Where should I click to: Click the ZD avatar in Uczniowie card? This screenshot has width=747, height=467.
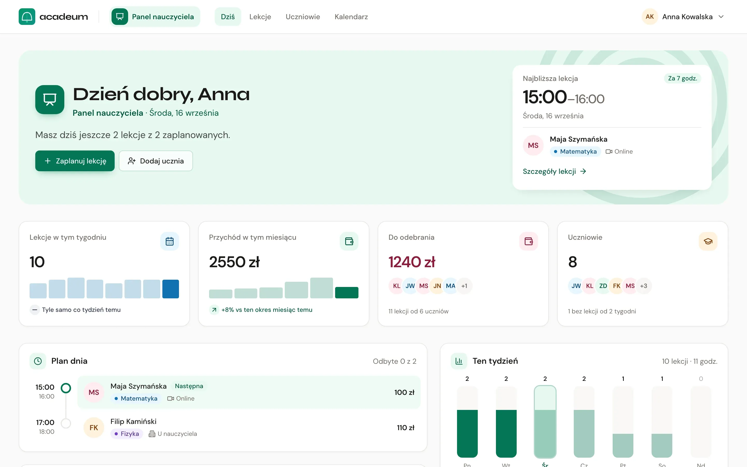(x=603, y=286)
